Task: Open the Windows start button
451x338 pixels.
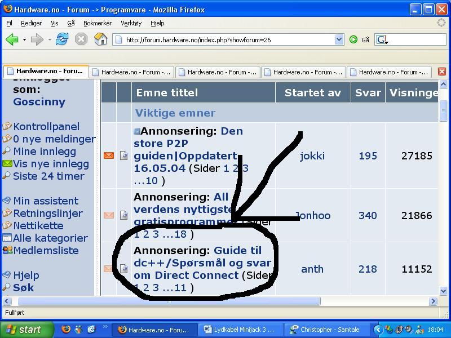Action: pos(26,330)
